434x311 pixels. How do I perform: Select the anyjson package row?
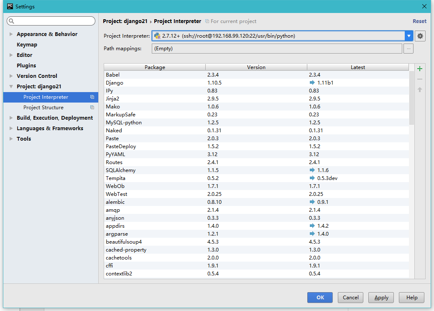(257, 218)
